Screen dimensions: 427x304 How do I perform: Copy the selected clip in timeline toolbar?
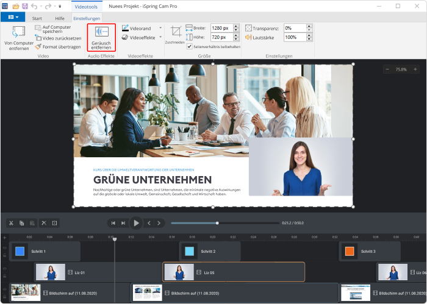21,223
